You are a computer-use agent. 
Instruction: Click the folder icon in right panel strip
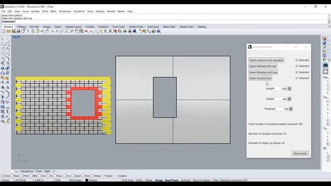click(x=324, y=51)
